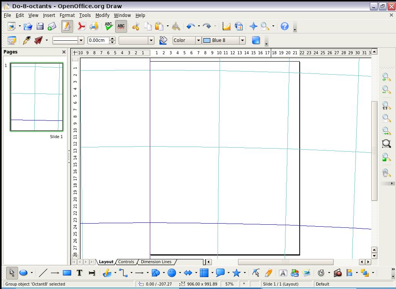Cut selection with scissors icon
Screen dimensions: 396x289
coord(136,26)
